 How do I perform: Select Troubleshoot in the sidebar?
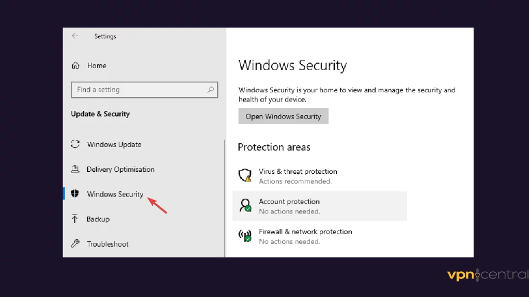click(108, 244)
